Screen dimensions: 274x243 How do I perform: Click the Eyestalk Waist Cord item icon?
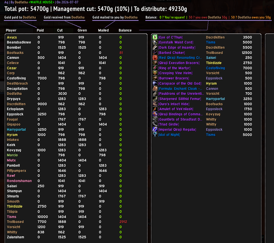155,42
